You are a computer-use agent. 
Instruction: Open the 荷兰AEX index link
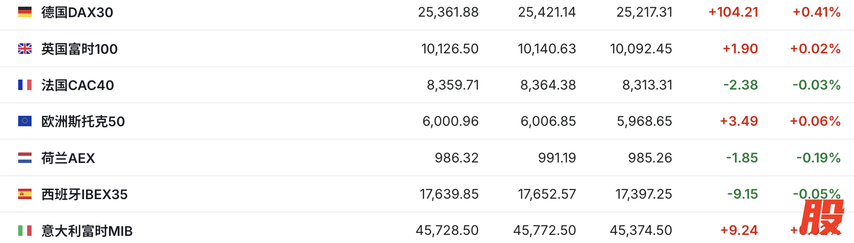pos(68,158)
